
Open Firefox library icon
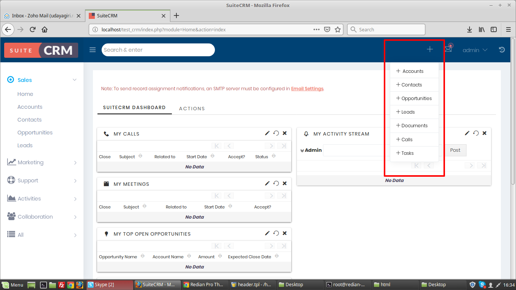click(482, 29)
